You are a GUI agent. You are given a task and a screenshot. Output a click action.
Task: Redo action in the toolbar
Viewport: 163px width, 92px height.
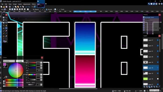pyautogui.click(x=29, y=7)
